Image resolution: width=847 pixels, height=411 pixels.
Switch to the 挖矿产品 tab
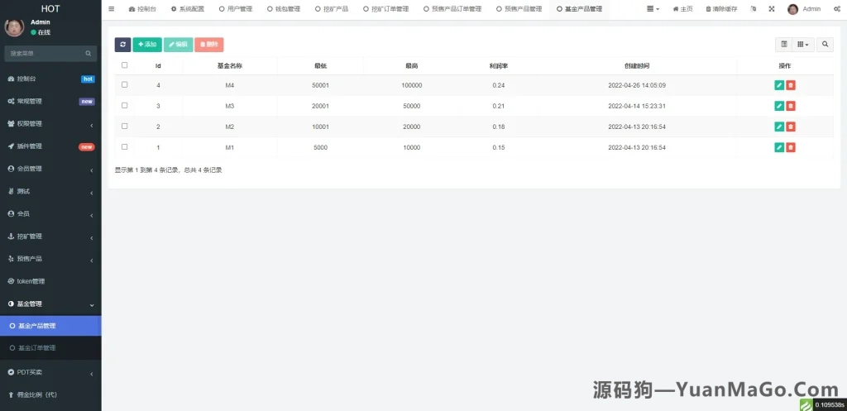[332, 9]
